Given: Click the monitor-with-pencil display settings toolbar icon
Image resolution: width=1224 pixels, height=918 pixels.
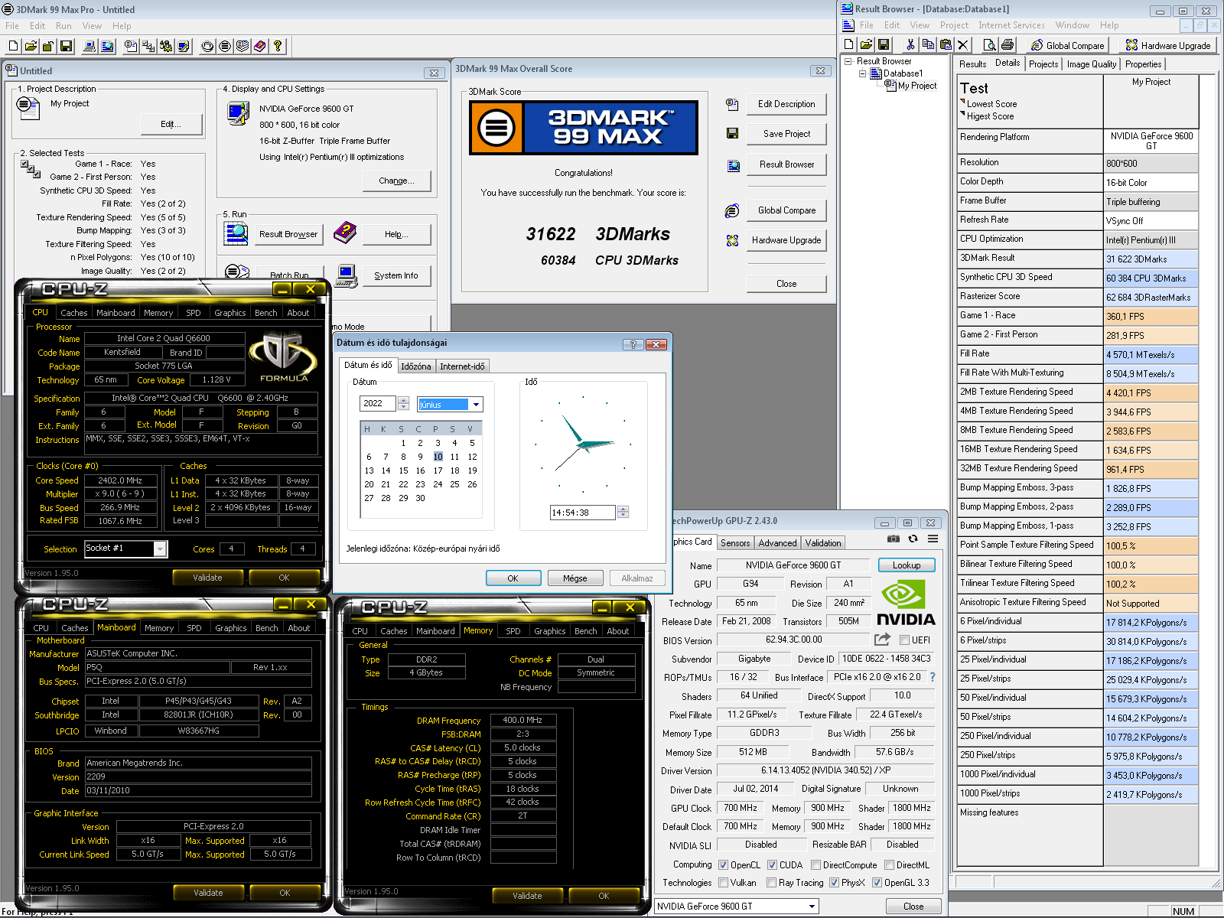Looking at the screenshot, I should pyautogui.click(x=184, y=46).
